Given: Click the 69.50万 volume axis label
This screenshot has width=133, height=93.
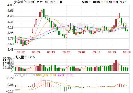Looking at the screenshot, I should pos(8,59).
